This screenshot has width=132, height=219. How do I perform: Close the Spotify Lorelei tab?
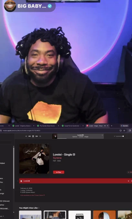[x=34, y=126]
